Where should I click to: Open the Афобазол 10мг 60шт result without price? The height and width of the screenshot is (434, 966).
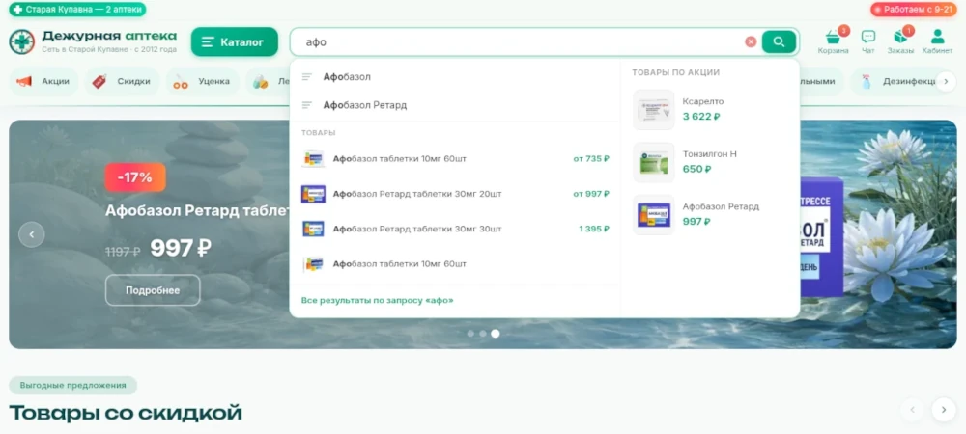(454, 263)
